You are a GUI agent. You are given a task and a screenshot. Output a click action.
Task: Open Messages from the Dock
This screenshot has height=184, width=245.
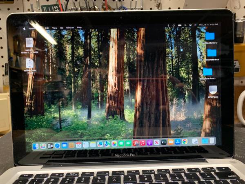coord(121,144)
